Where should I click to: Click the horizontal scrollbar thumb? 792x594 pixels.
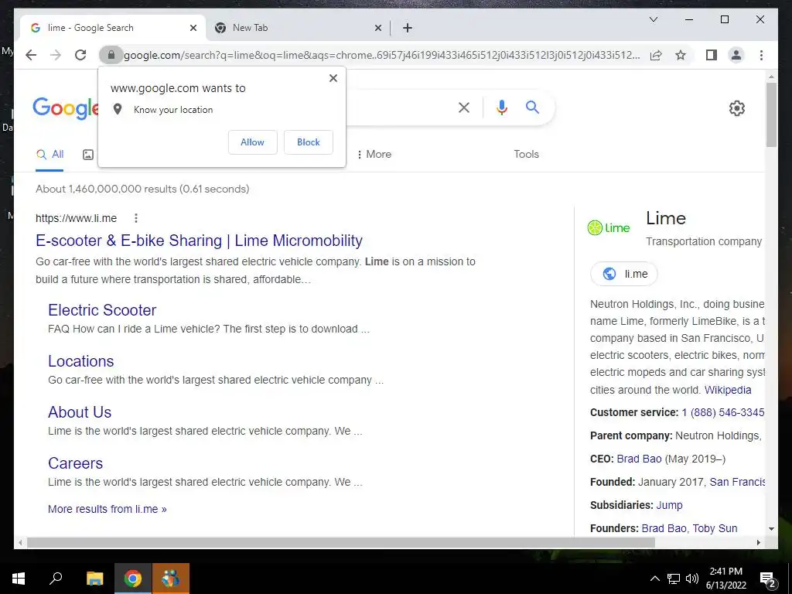(x=341, y=542)
